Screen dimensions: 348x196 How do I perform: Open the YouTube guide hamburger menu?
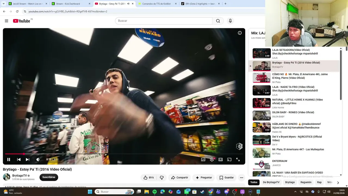click(x=7, y=21)
